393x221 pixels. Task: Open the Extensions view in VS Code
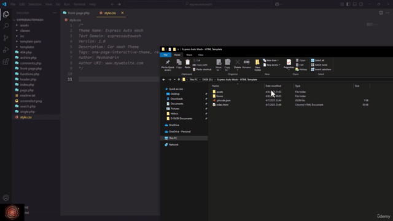[6, 61]
